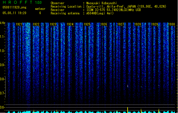Click the 0.9 kHz axis tick label
This screenshot has width=178, height=113.
[x=2, y=65]
